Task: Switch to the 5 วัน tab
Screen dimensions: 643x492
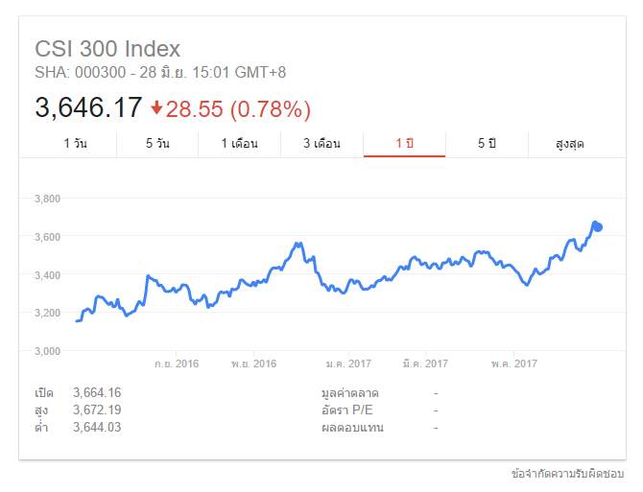Action: 157,144
